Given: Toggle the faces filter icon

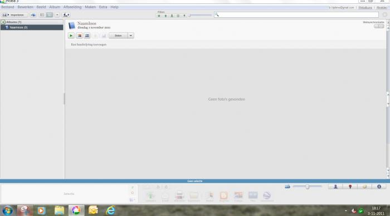Looking at the screenshot, I should [x=172, y=16].
